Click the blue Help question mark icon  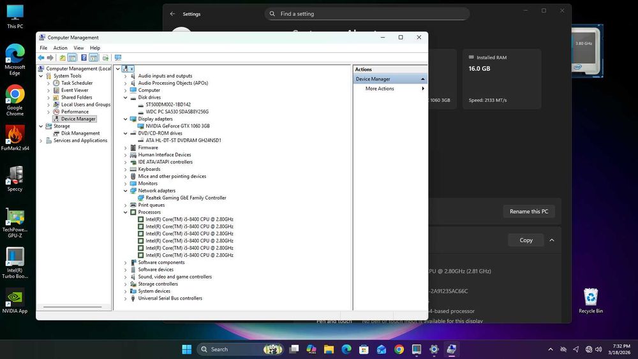click(x=84, y=58)
